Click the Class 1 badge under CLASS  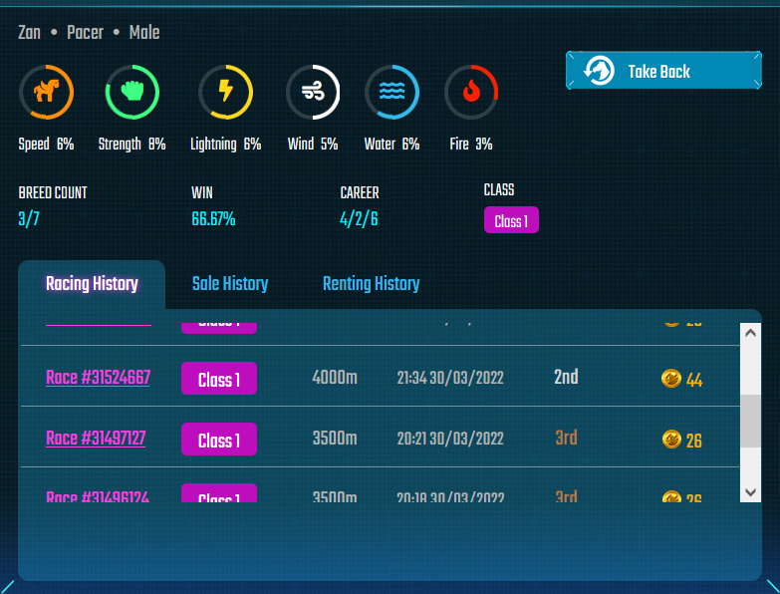click(x=511, y=220)
